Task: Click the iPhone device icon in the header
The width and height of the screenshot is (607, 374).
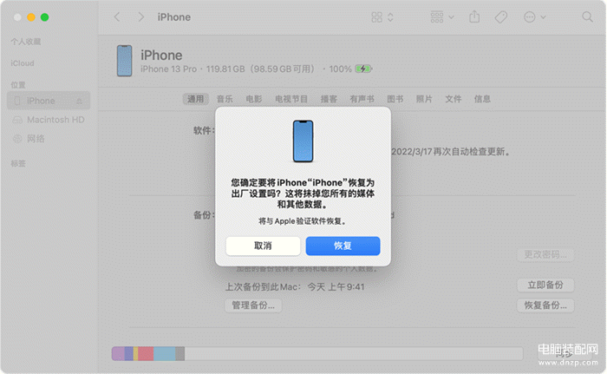Action: point(124,60)
